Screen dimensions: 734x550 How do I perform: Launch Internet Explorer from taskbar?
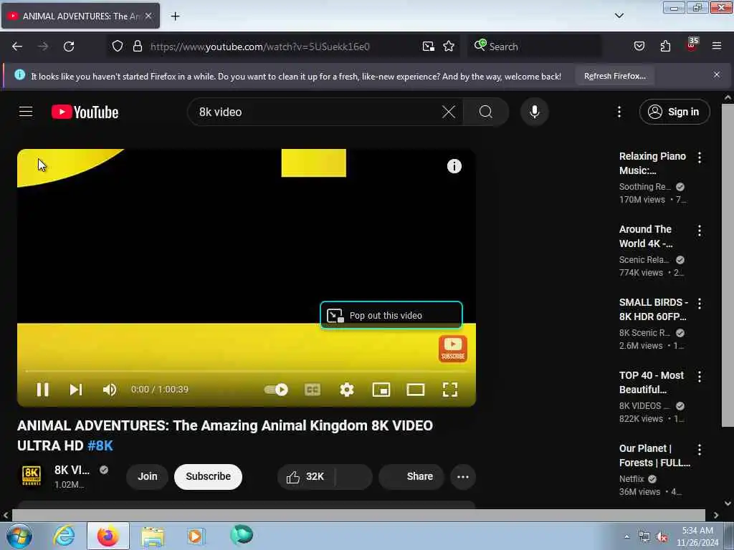(x=64, y=536)
